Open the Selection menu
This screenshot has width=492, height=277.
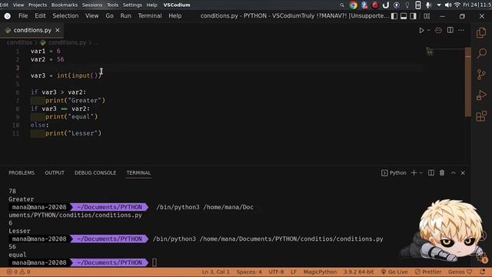point(65,15)
